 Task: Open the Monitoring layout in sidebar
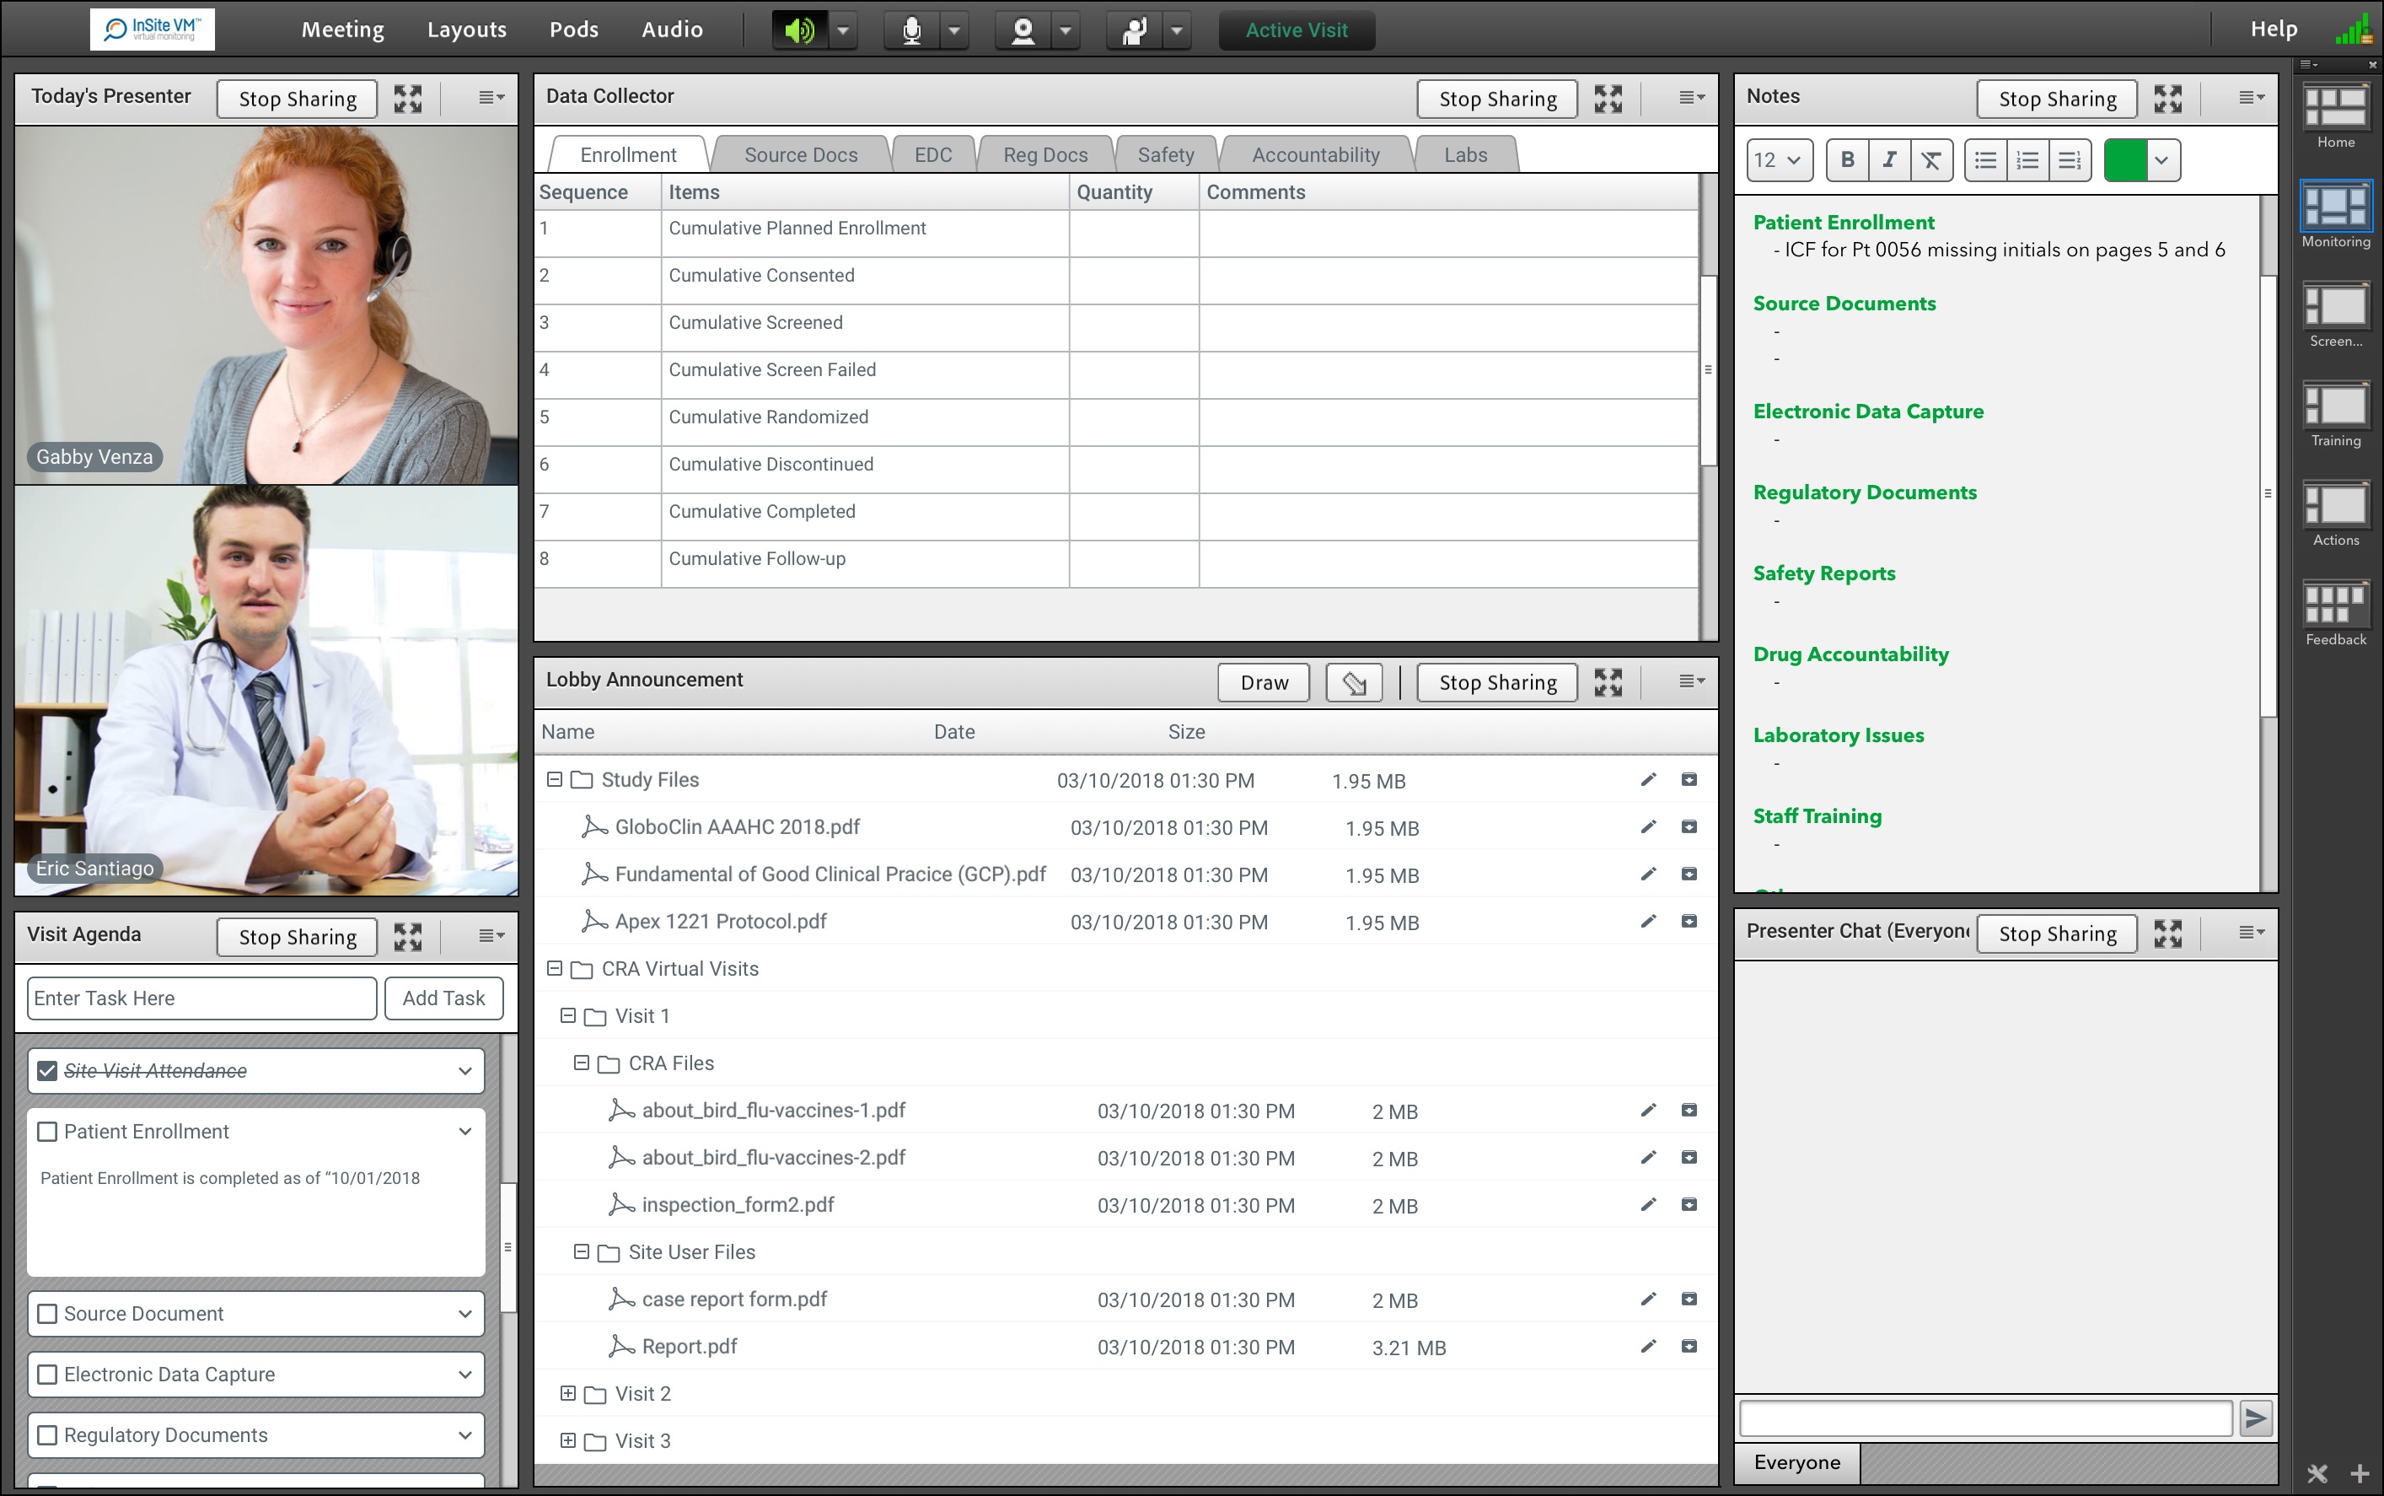(2336, 207)
